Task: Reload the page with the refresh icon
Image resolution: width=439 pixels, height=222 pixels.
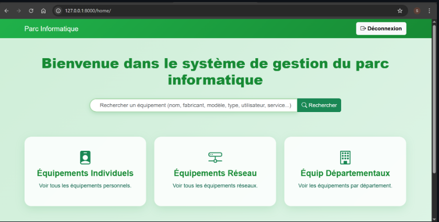Action: 31,10
